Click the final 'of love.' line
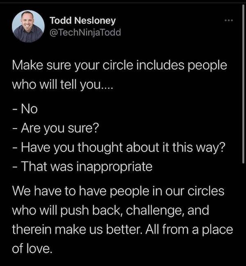This screenshot has width=246, height=266. [x=32, y=249]
